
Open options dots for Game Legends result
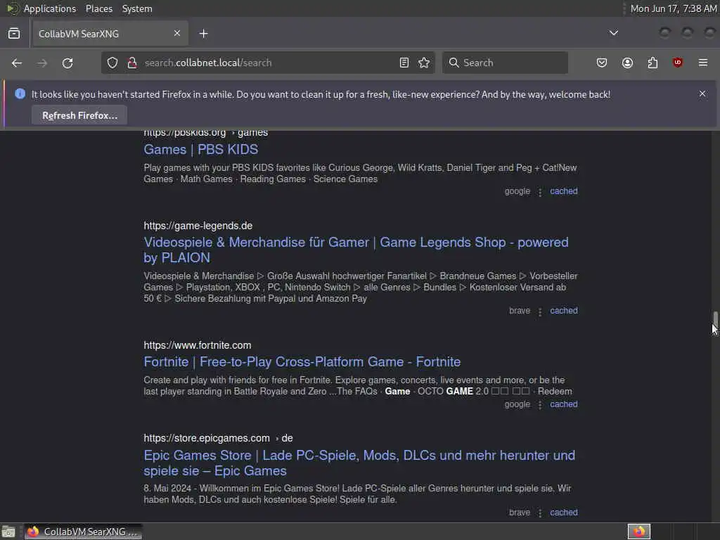(540, 311)
